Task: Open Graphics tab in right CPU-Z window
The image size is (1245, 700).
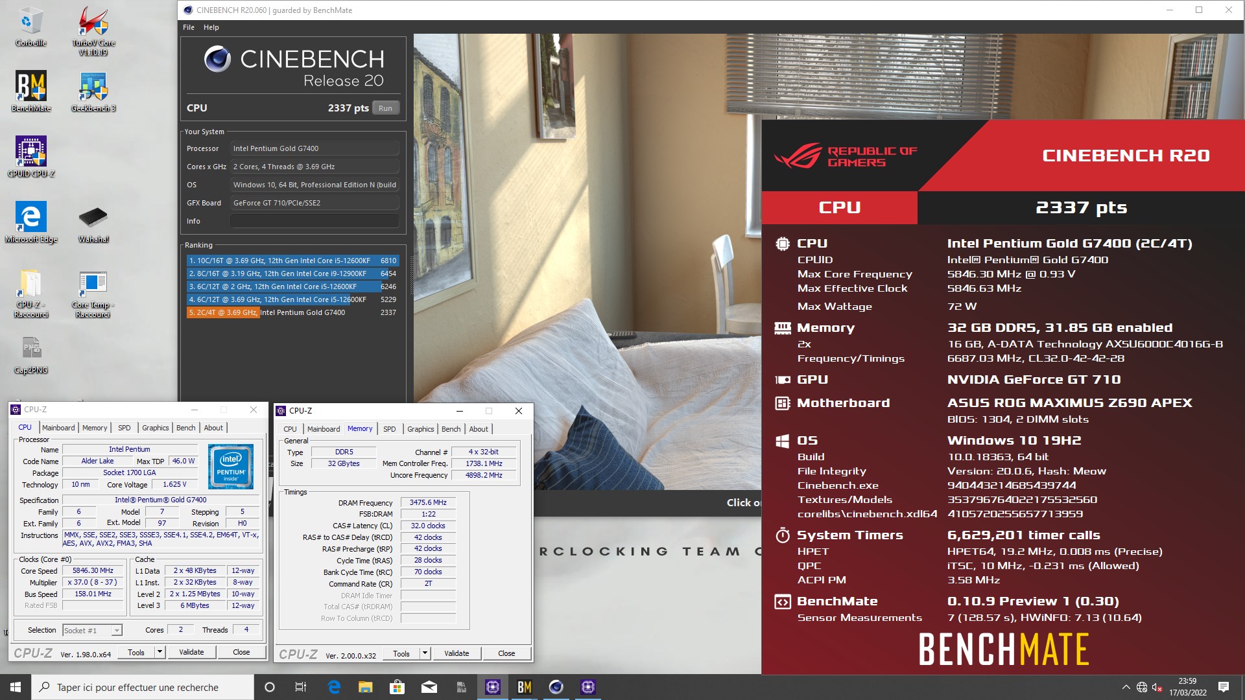Action: (x=421, y=429)
